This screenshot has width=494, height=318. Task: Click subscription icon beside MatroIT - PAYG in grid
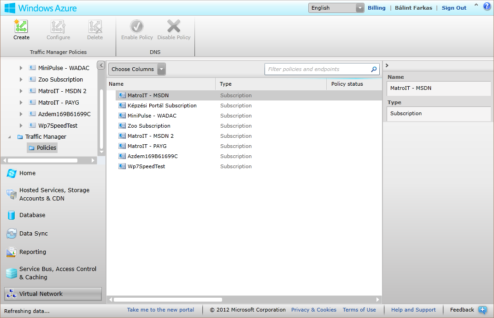(122, 146)
